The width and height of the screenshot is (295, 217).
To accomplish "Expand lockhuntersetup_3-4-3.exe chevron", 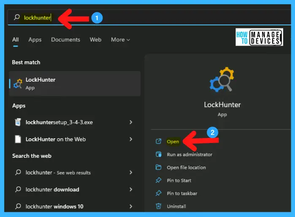I will pyautogui.click(x=131, y=122).
